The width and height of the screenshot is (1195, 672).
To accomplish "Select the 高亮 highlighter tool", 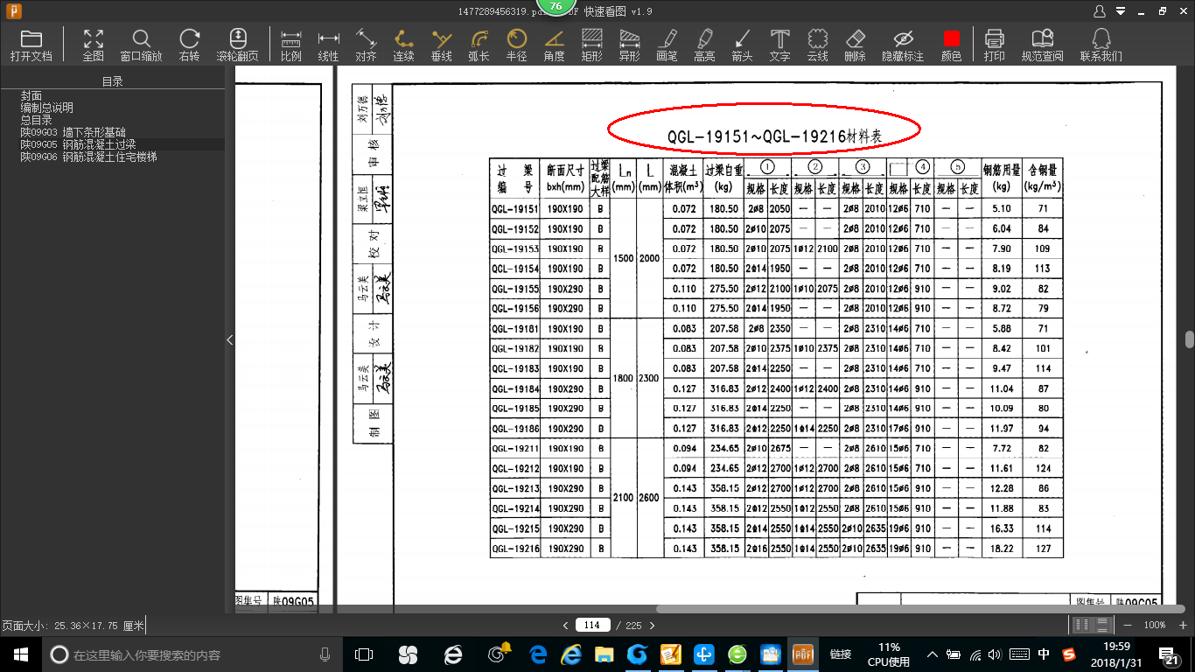I will coord(704,45).
